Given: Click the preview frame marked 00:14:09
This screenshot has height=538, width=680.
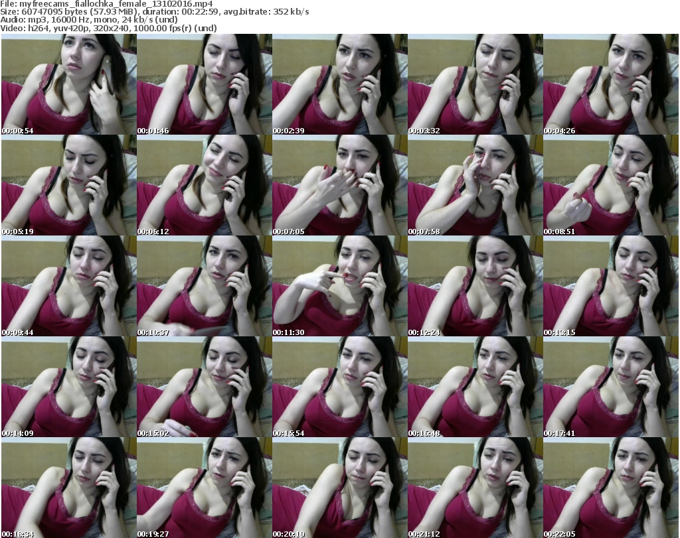Looking at the screenshot, I should (x=69, y=387).
